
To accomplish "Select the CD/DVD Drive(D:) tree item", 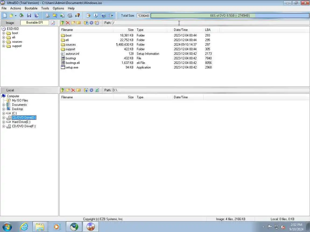I will pyautogui.click(x=24, y=118).
